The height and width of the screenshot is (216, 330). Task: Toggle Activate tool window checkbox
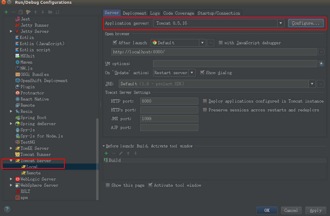(150, 185)
